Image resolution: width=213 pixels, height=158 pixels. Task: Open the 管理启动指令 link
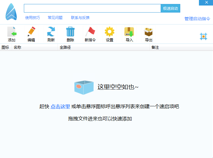[x=197, y=19]
